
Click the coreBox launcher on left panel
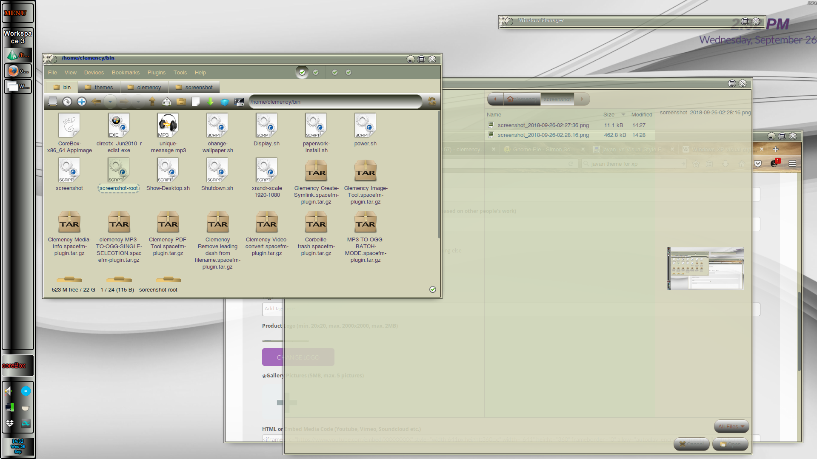pos(17,365)
